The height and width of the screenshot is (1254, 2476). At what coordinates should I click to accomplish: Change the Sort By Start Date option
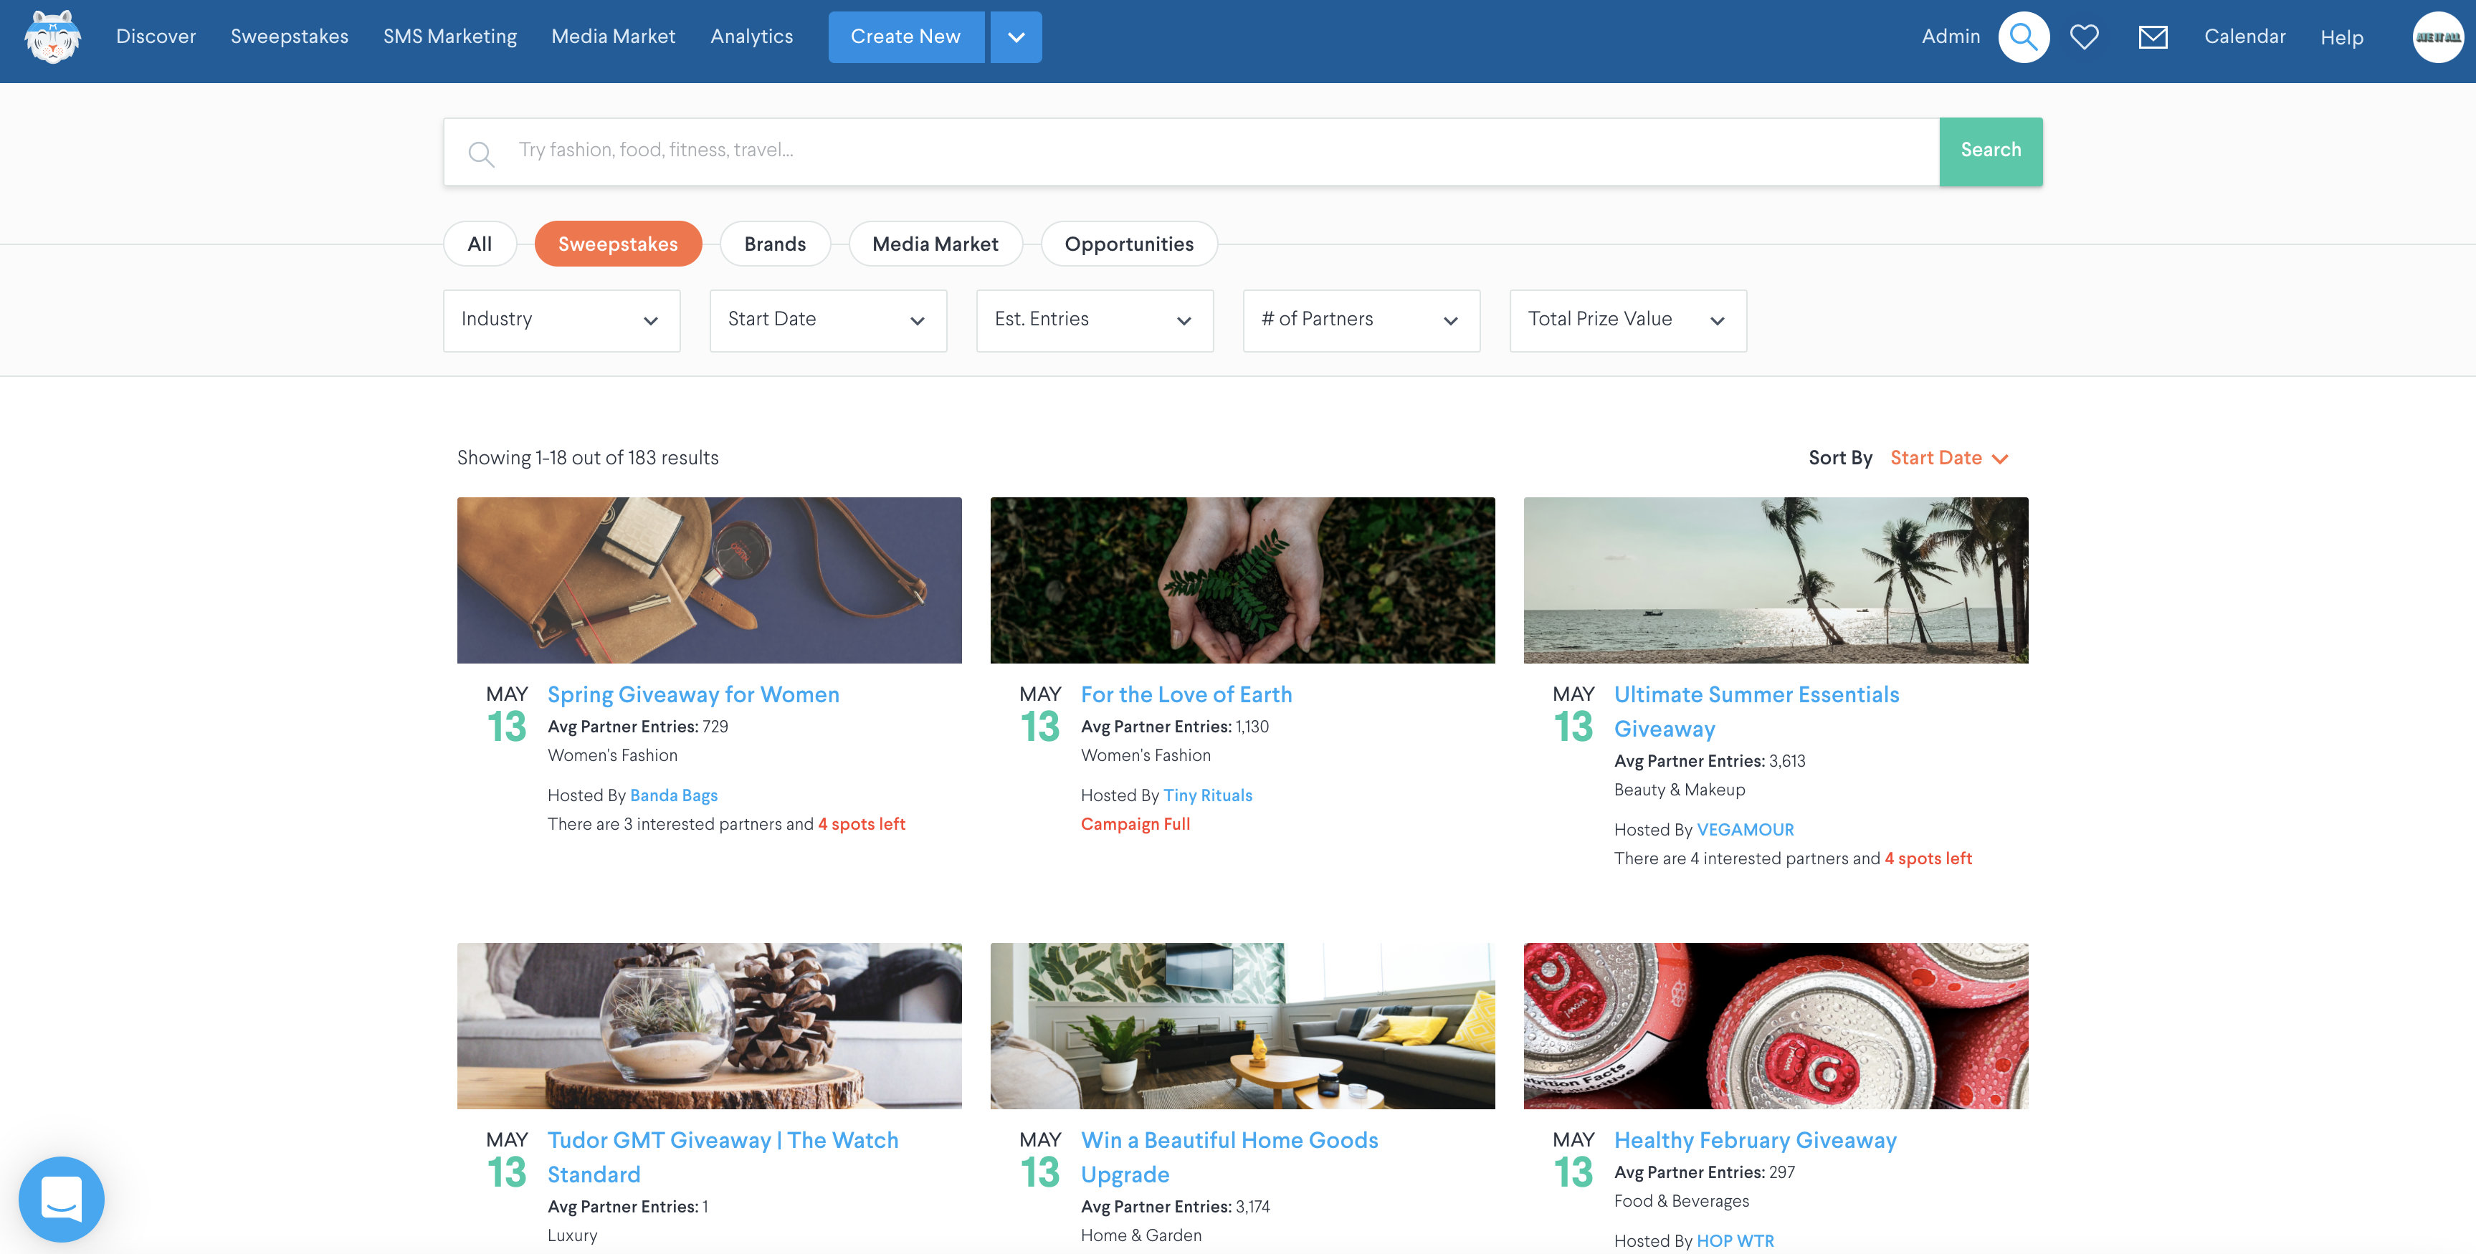point(1948,459)
